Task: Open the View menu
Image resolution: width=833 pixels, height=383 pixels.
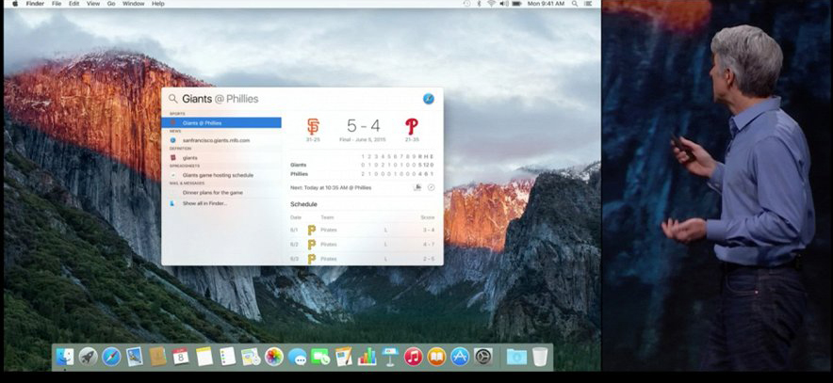Action: (93, 4)
